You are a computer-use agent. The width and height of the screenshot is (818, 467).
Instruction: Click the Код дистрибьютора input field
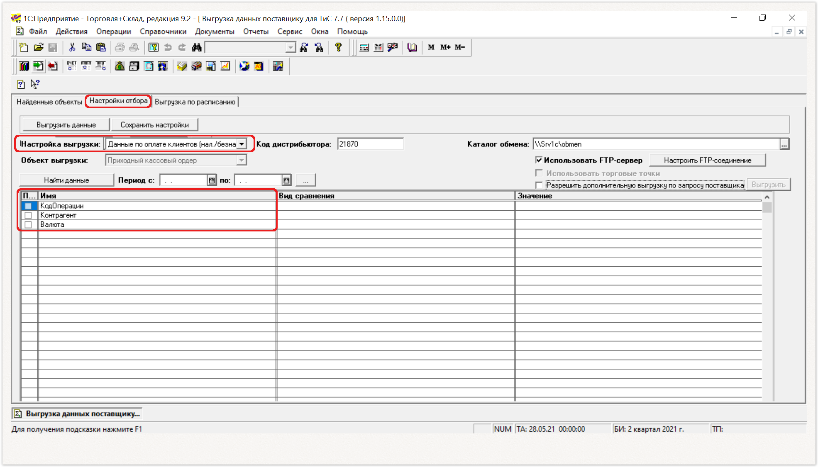click(x=370, y=144)
